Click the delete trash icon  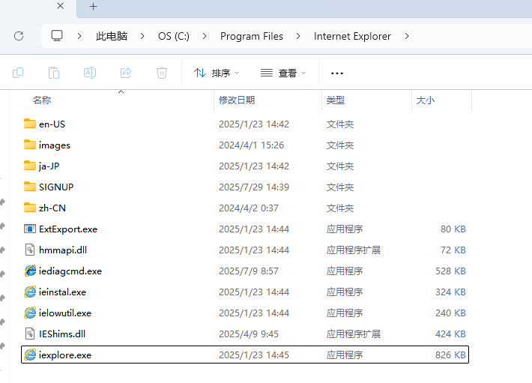(x=162, y=73)
